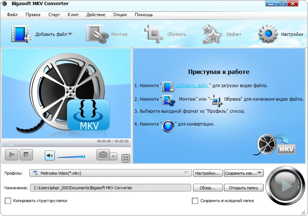Image resolution: width=308 pixels, height=216 pixels.
Task: Adjust the volume slider
Action: (71, 156)
